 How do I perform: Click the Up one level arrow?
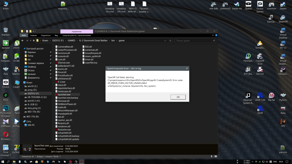tap(34, 40)
